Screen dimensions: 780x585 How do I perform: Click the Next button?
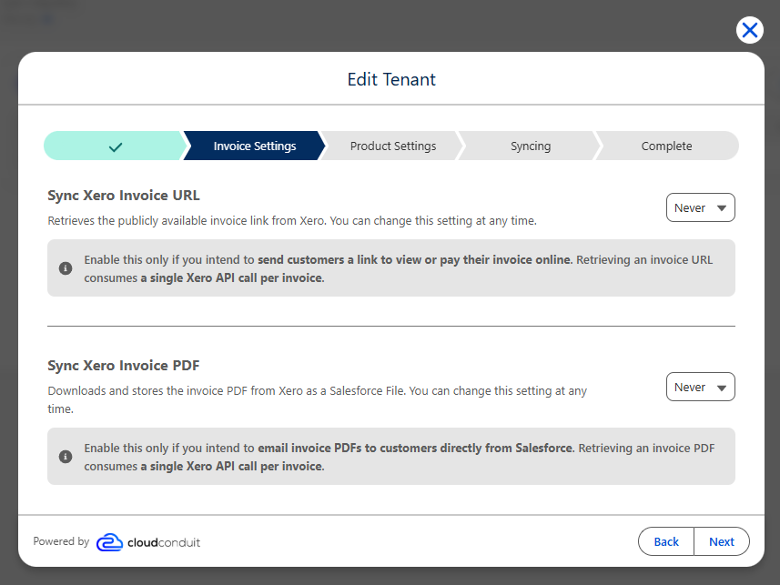[722, 541]
